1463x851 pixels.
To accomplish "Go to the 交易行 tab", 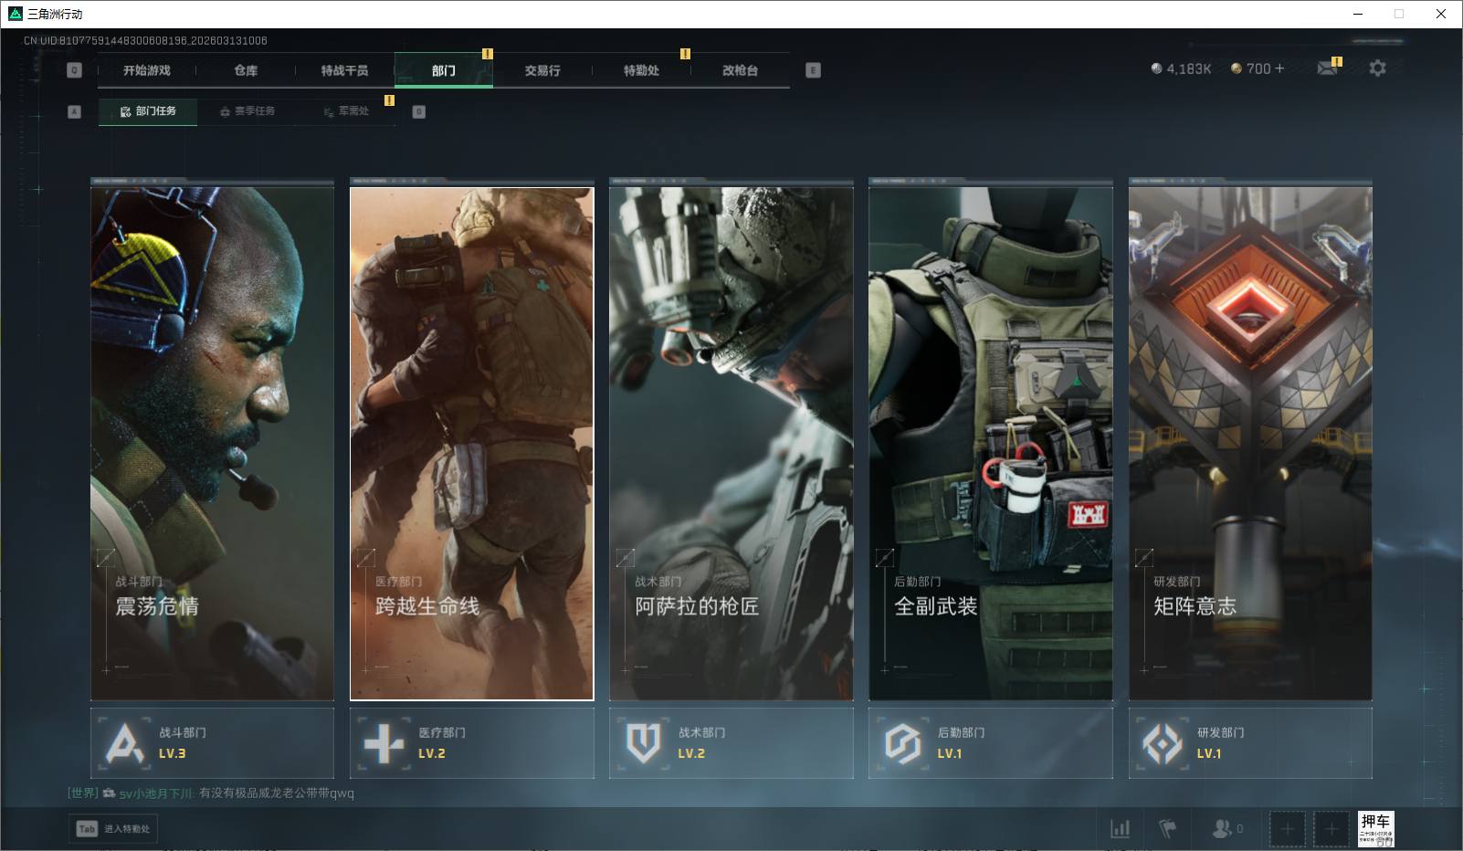I will [542, 70].
